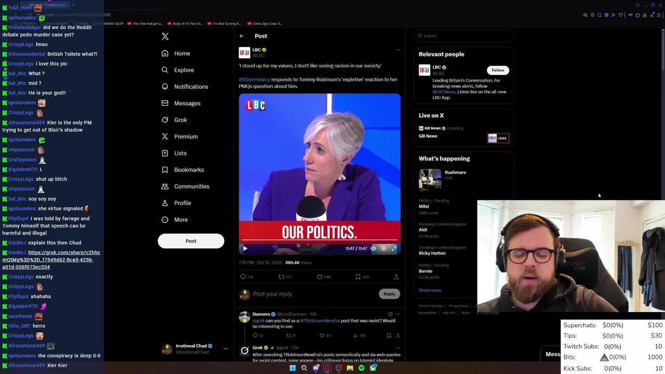
Task: Click the X logo in the sidebar
Action: 165,36
